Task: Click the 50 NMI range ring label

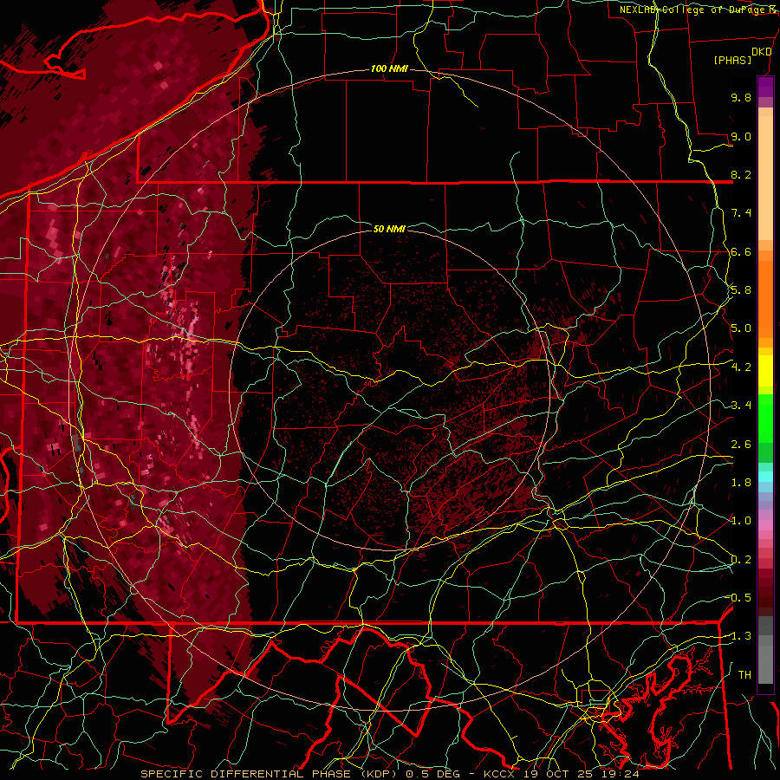Action: pyautogui.click(x=389, y=229)
